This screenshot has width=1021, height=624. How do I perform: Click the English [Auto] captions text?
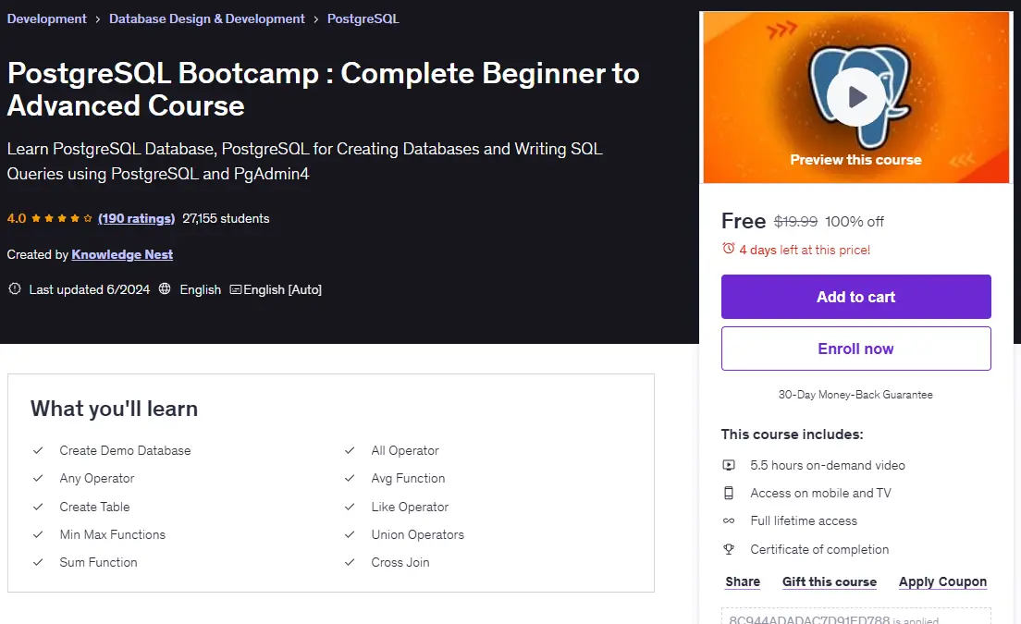[x=283, y=289]
